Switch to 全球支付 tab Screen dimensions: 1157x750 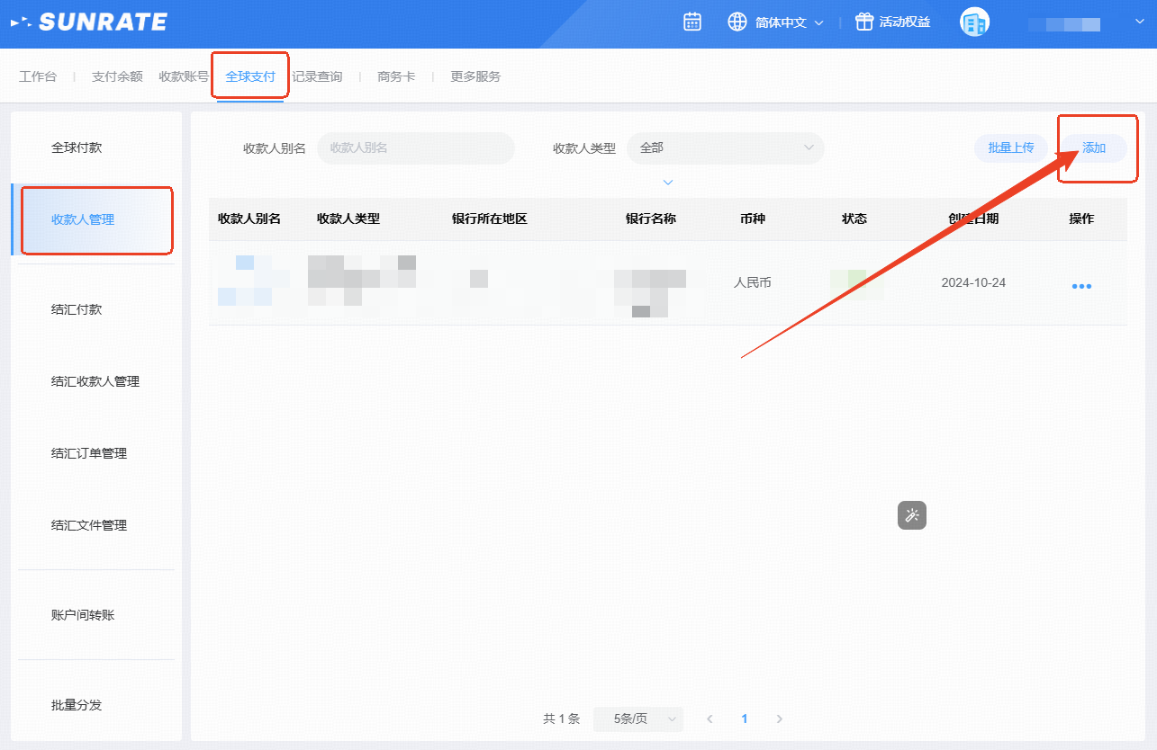point(250,76)
